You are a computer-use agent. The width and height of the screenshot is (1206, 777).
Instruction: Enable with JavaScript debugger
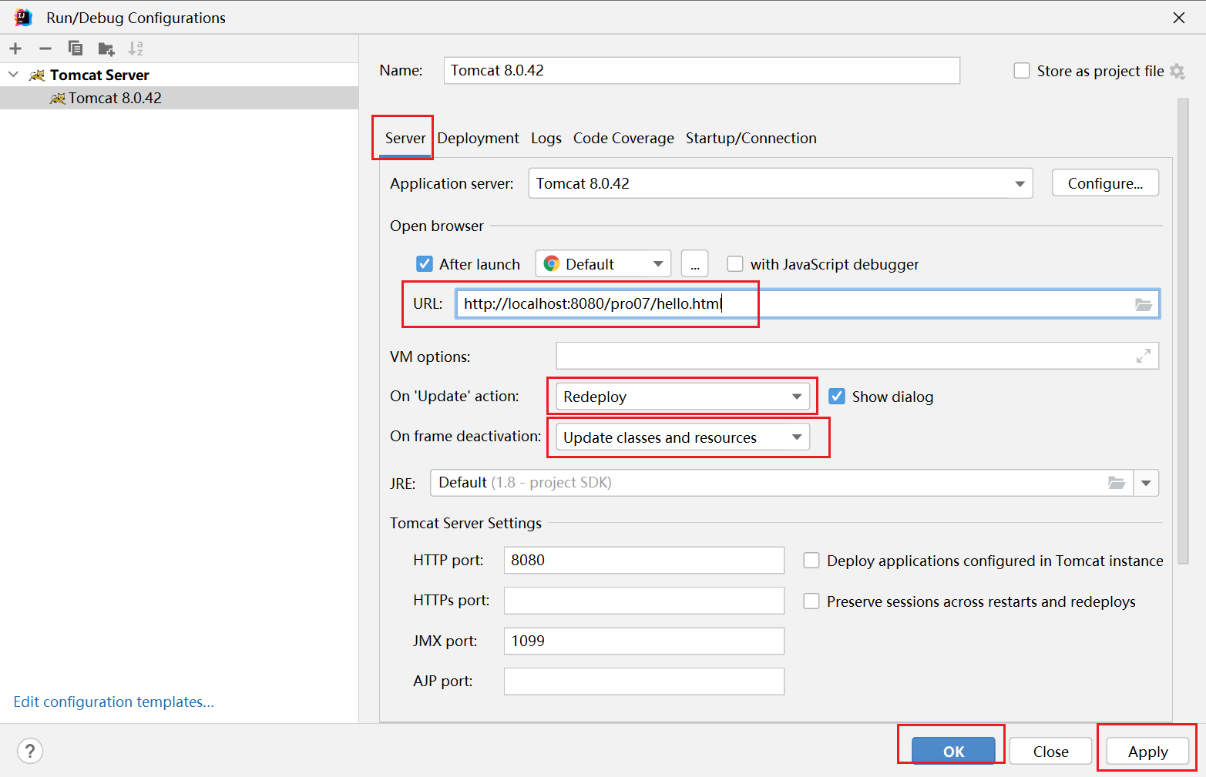(x=735, y=264)
